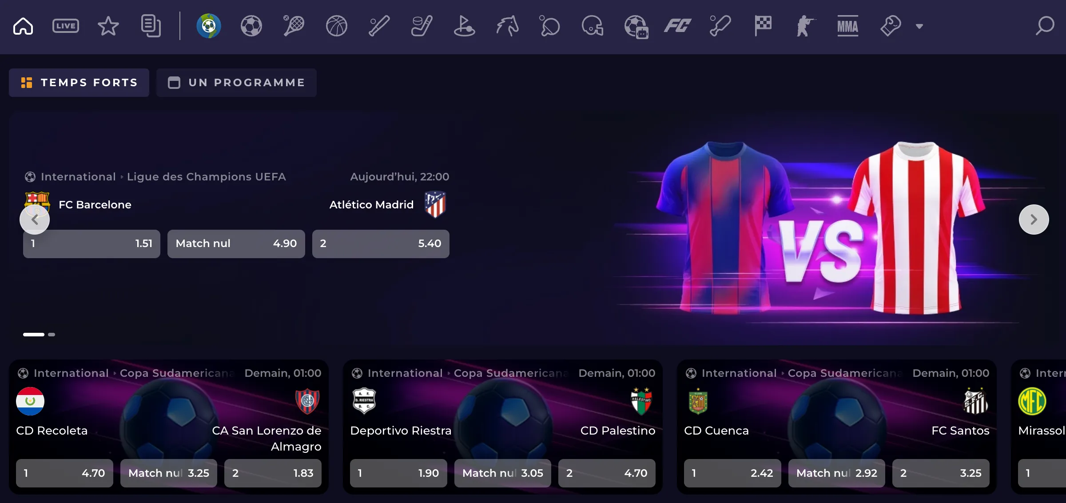Bet Match nul at 3.25
The height and width of the screenshot is (503, 1066).
click(169, 473)
